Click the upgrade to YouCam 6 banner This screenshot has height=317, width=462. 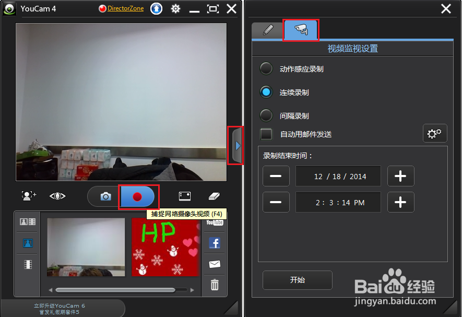tap(60, 309)
